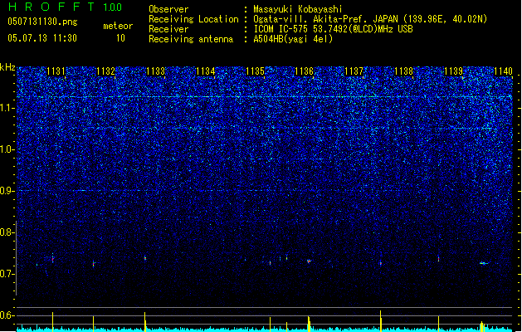Click the Observer label
Viewport: 522px width, 332px height.
(168, 9)
